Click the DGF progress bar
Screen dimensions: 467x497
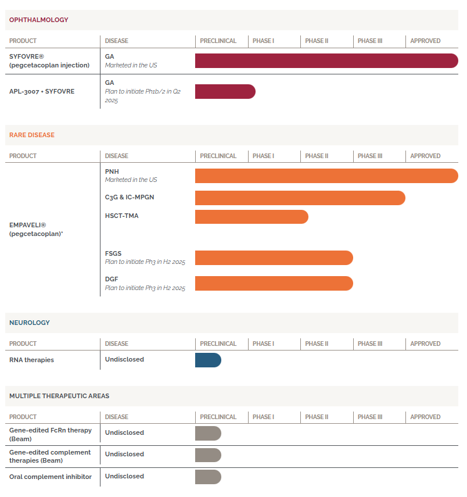[x=274, y=283]
